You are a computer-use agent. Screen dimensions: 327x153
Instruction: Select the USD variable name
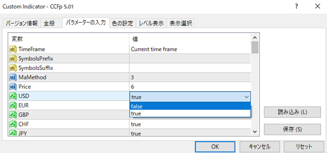click(x=24, y=96)
